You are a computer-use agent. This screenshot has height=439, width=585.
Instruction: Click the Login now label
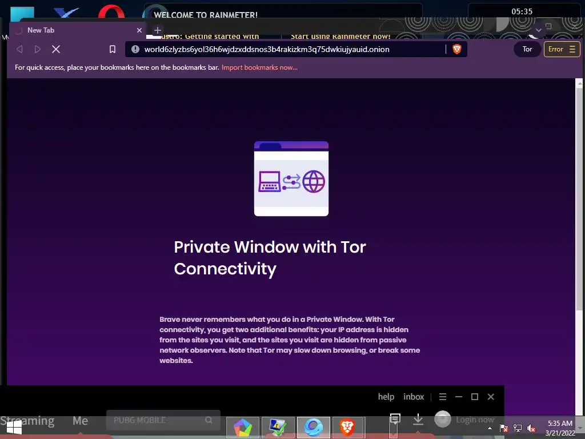click(x=475, y=420)
